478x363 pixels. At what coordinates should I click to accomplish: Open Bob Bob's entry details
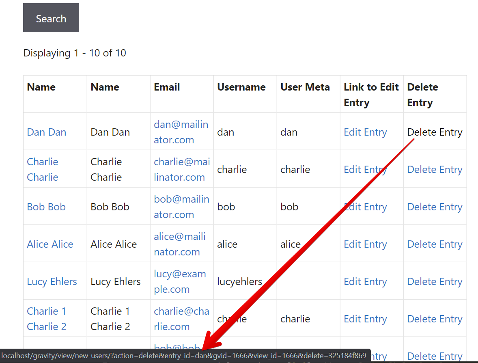coord(46,207)
